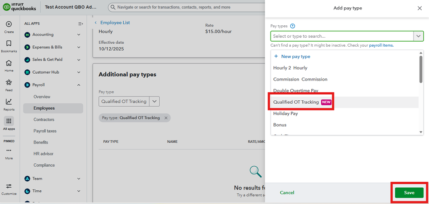
Task: Click the scroll down arrow in list
Action: point(421,132)
